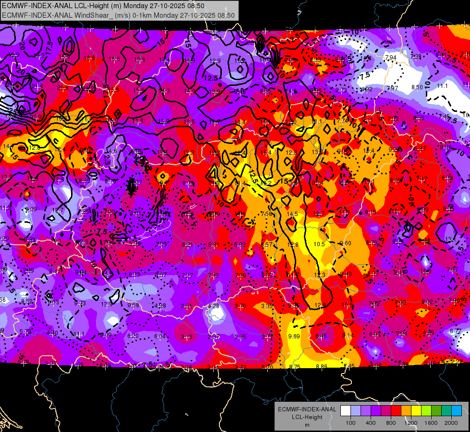The height and width of the screenshot is (432, 470).
Task: Click the white swatch in the LCL-Height legend
Action: [x=346, y=411]
